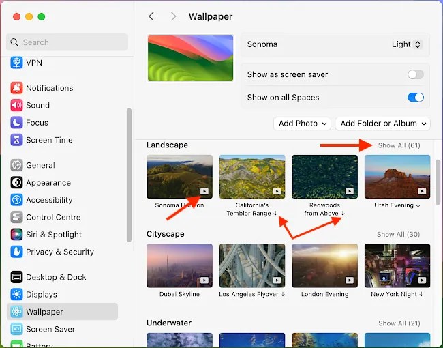443x348 pixels.
Task: Open Privacy & Security settings
Action: [62, 252]
